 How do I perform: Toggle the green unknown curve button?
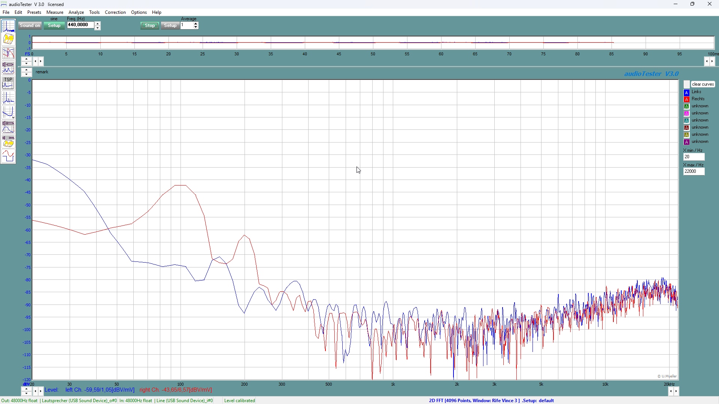686,107
